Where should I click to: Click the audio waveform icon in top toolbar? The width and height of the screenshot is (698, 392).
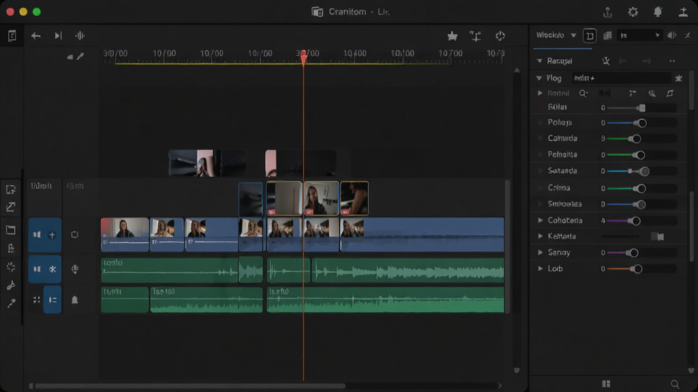coord(80,35)
